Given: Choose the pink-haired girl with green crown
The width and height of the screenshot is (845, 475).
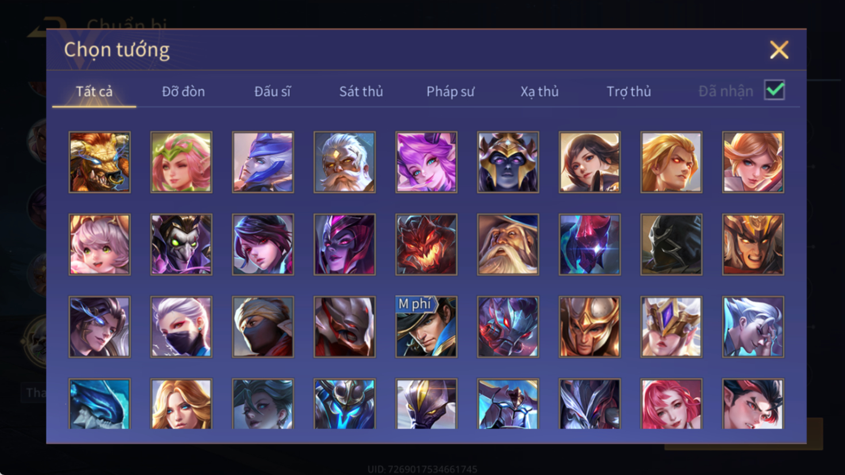Looking at the screenshot, I should (x=181, y=162).
